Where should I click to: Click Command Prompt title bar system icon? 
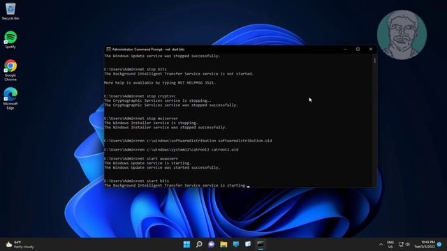108,50
